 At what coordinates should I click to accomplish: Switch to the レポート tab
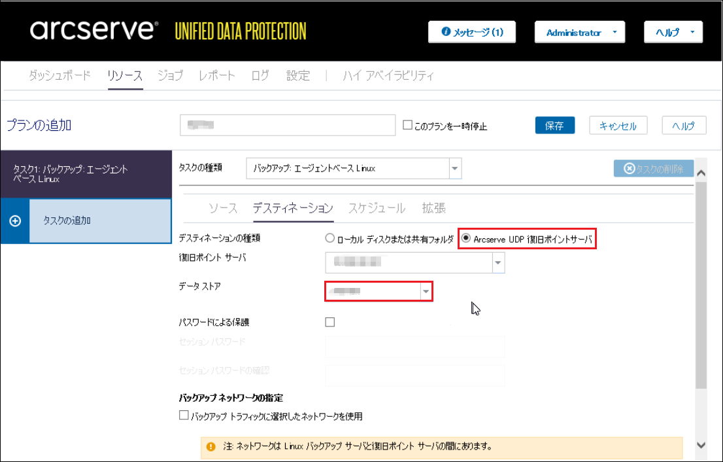(217, 75)
